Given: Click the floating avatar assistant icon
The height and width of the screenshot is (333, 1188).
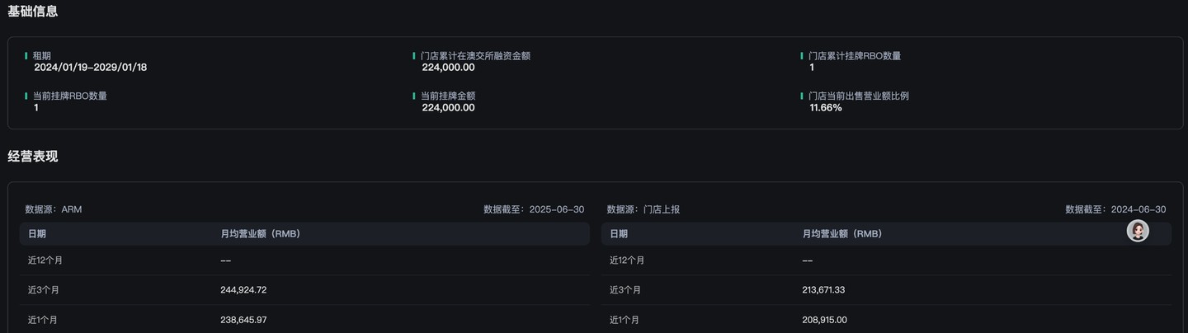Looking at the screenshot, I should coord(1138,232).
